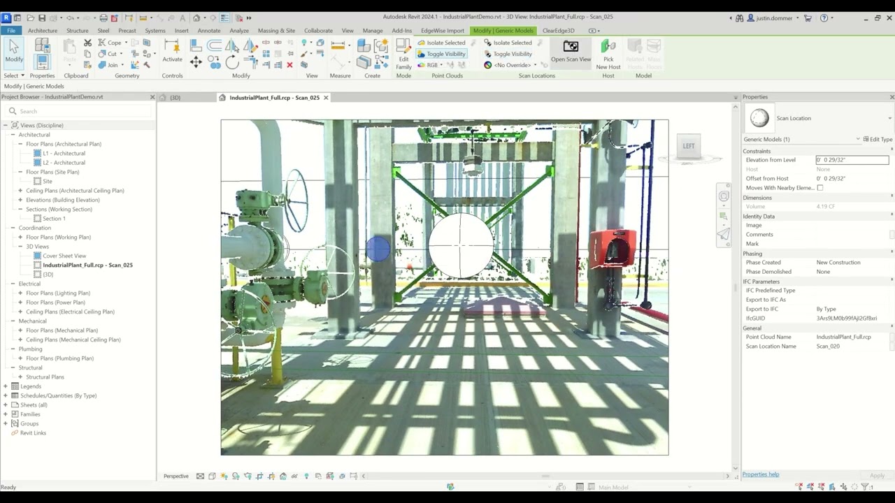Select Revit Links in the browser
The height and width of the screenshot is (503, 895).
click(x=33, y=433)
